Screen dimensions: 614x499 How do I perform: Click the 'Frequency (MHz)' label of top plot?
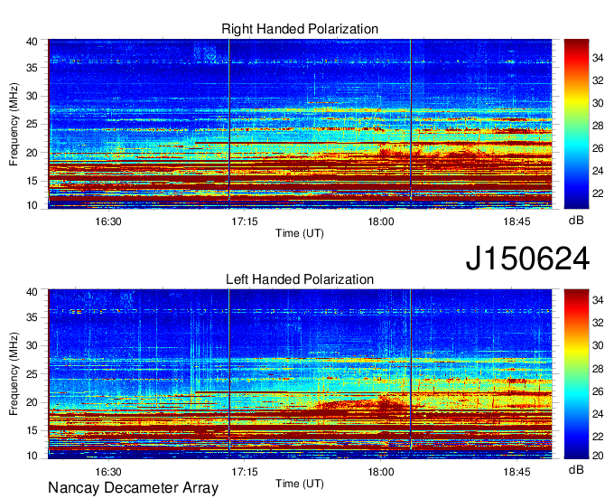click(14, 124)
